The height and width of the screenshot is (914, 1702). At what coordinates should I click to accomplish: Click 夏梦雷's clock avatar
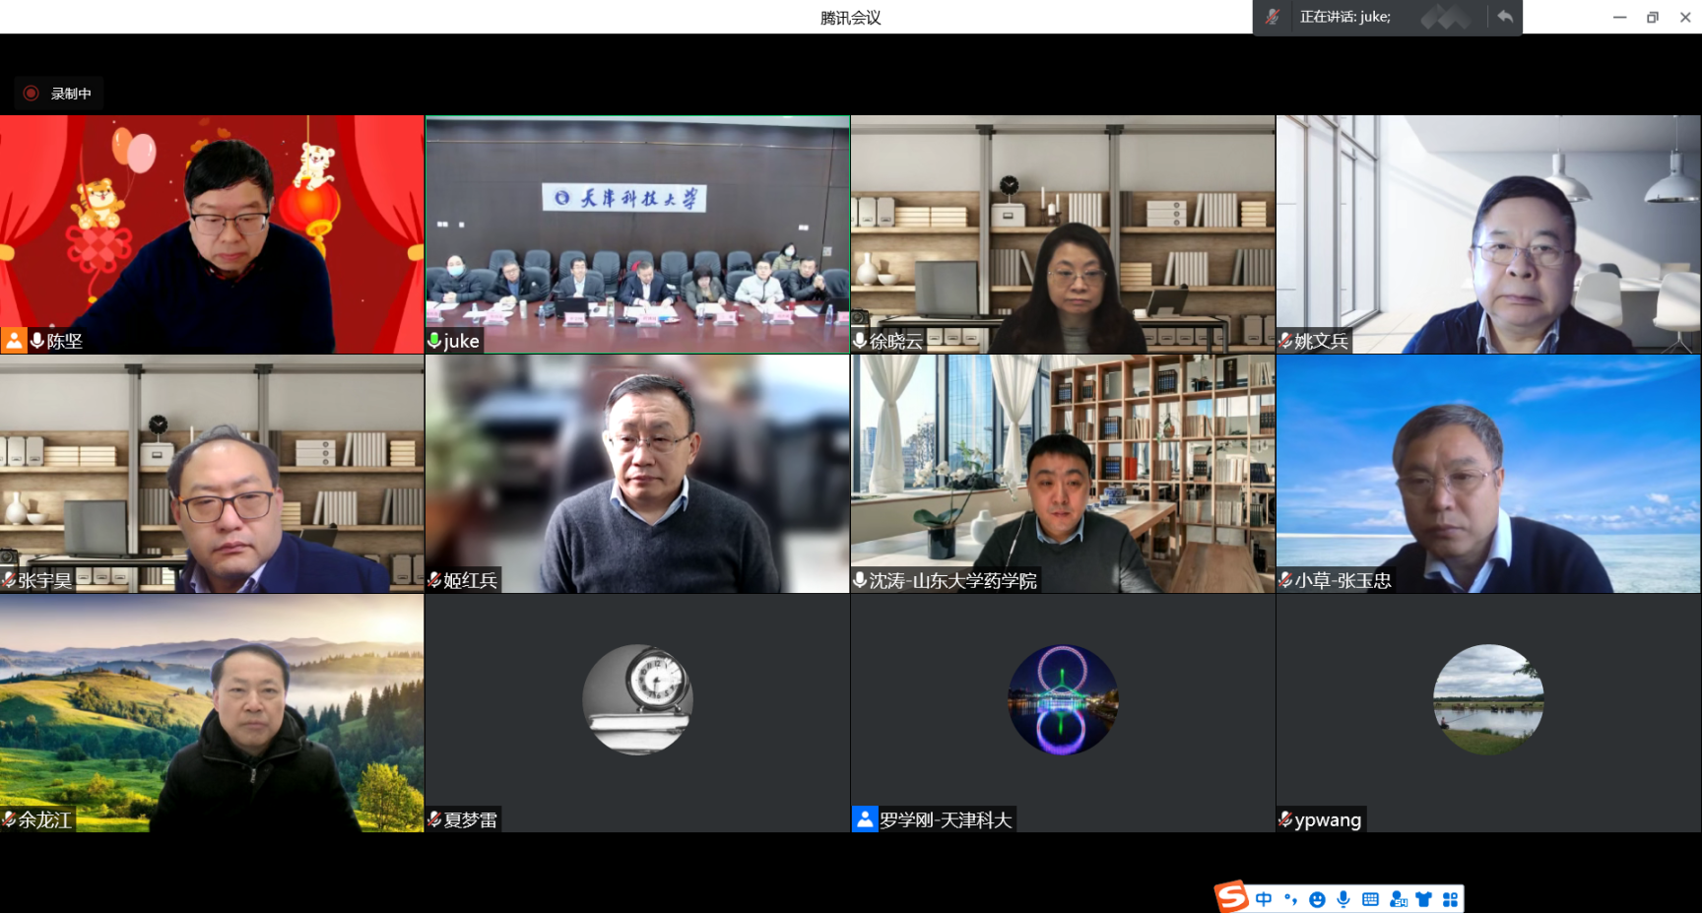tap(637, 700)
